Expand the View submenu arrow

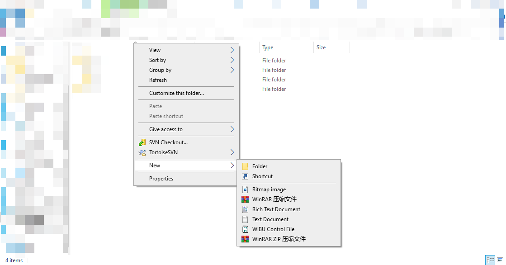pyautogui.click(x=232, y=50)
